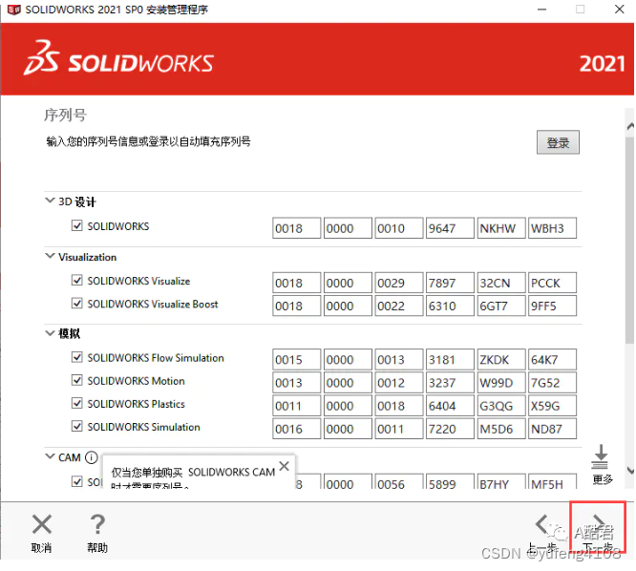Click Plastics serial field G3QG
Viewport: 636px width, 571px height.
pyautogui.click(x=501, y=406)
